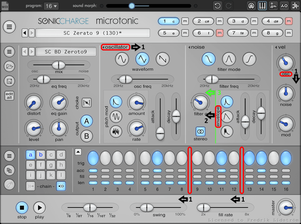
Task: Click the redo icon
Action: (x=229, y=6)
